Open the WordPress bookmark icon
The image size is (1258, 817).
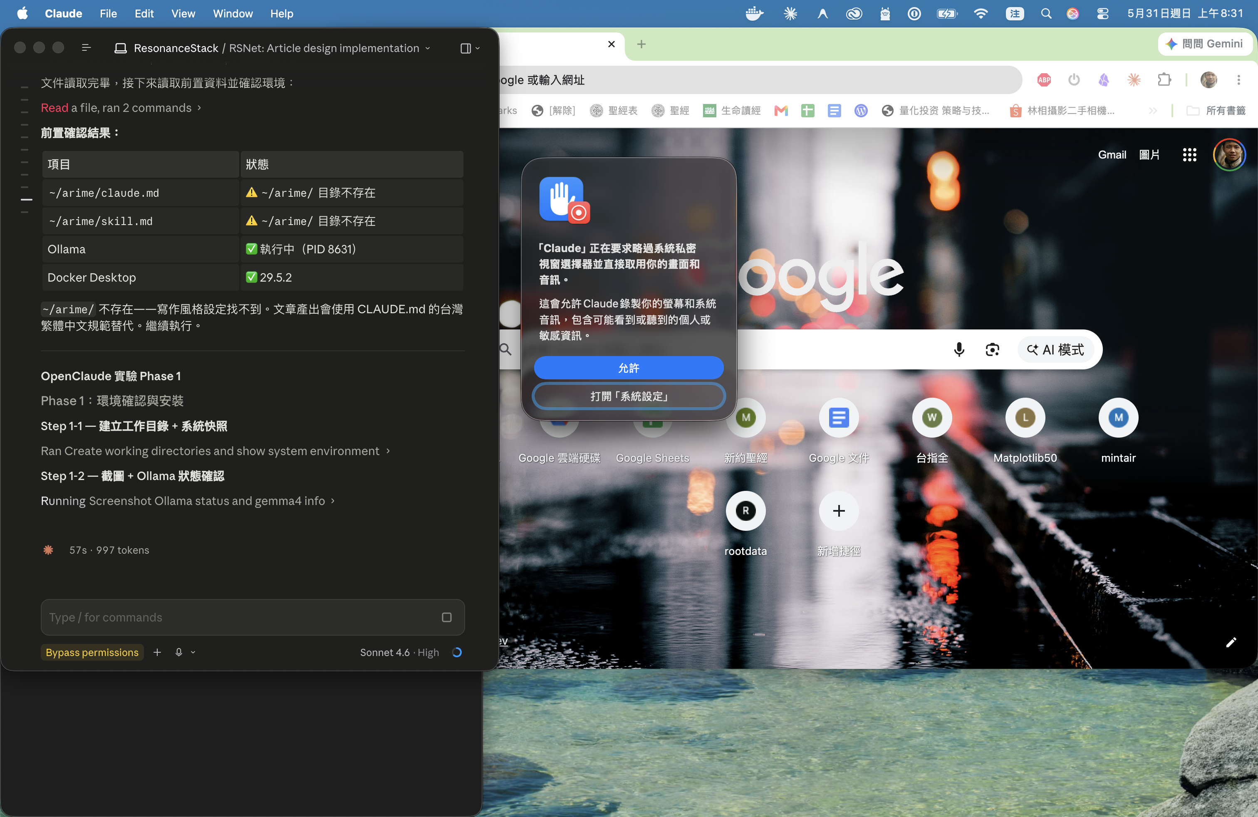coord(861,111)
